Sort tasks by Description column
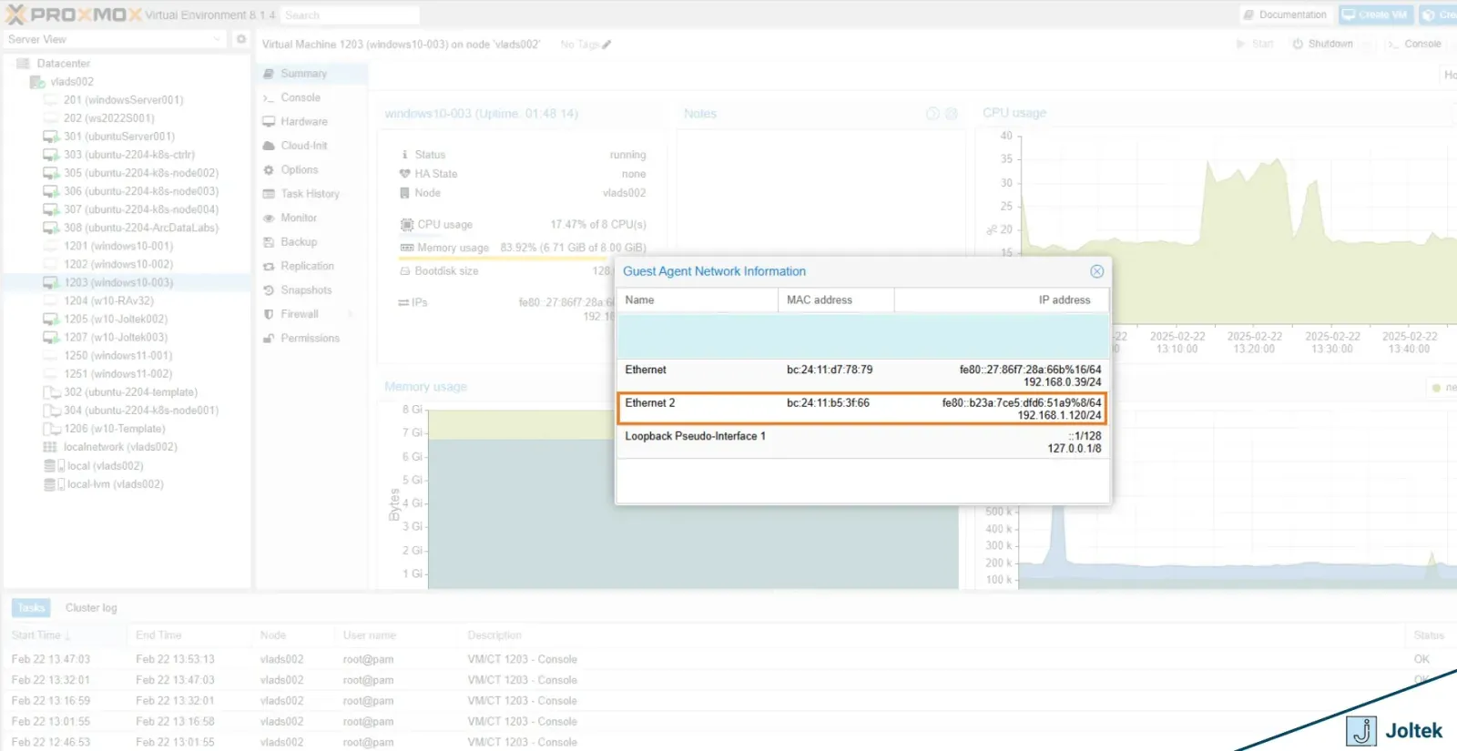The width and height of the screenshot is (1457, 751). (x=933, y=635)
